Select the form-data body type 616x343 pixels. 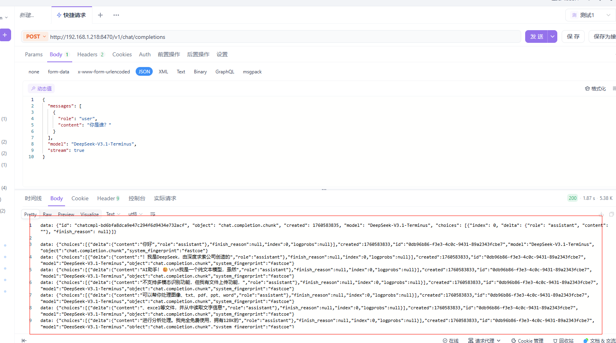(x=58, y=72)
